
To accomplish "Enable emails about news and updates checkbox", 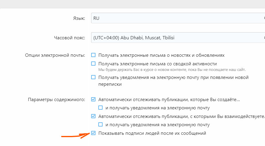I will pyautogui.click(x=93, y=55).
